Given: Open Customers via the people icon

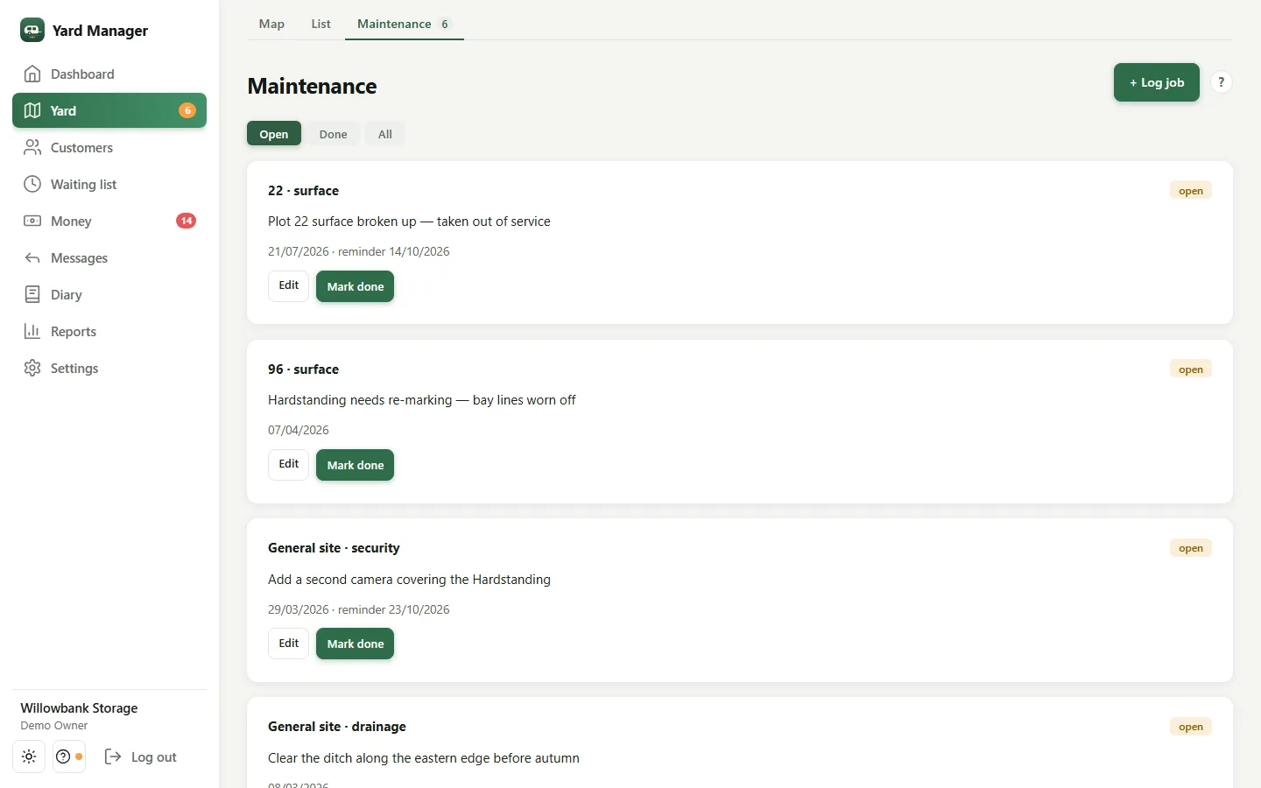Looking at the screenshot, I should 32,147.
